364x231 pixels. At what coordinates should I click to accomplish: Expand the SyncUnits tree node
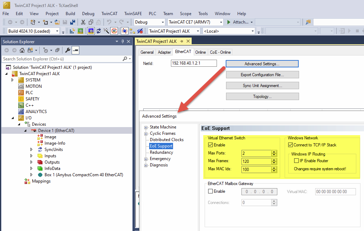[x=32, y=150]
